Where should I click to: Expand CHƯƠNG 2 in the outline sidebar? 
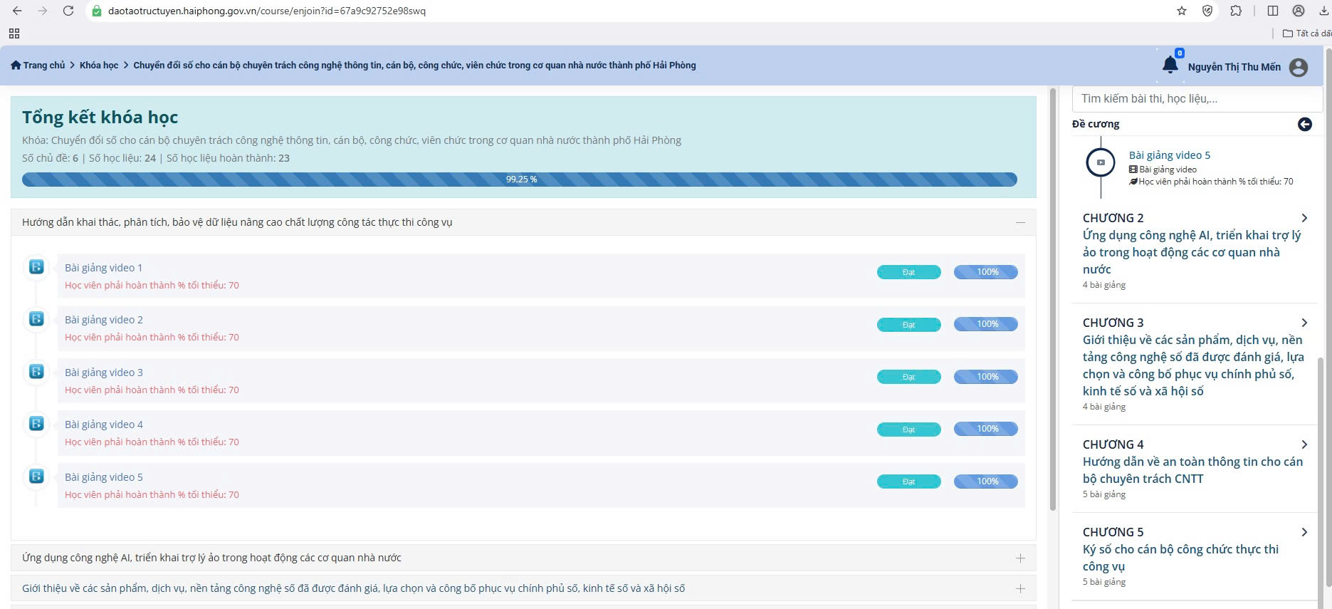click(1304, 218)
